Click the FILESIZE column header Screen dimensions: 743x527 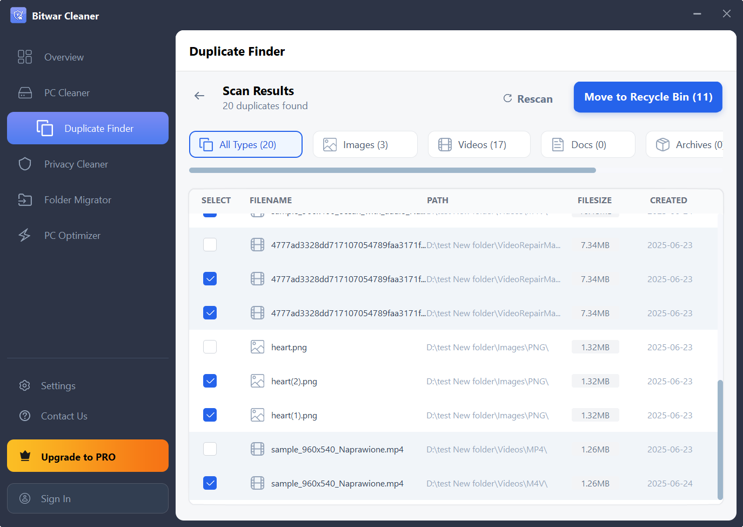coord(594,200)
